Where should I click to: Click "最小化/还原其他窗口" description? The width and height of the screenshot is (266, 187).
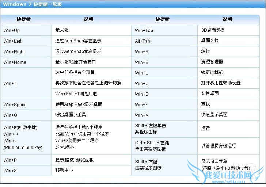point(76,62)
